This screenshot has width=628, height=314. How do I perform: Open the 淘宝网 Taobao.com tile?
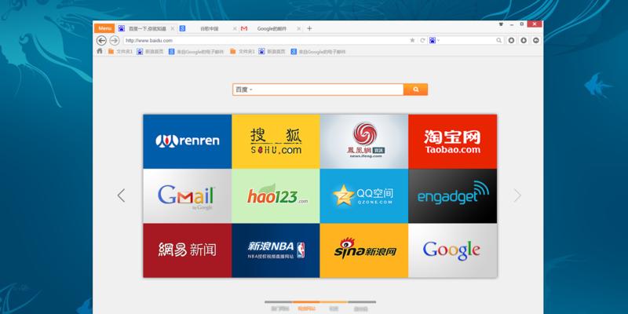pyautogui.click(x=453, y=141)
